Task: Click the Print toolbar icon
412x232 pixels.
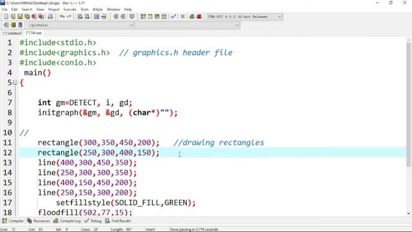Action: [50, 17]
